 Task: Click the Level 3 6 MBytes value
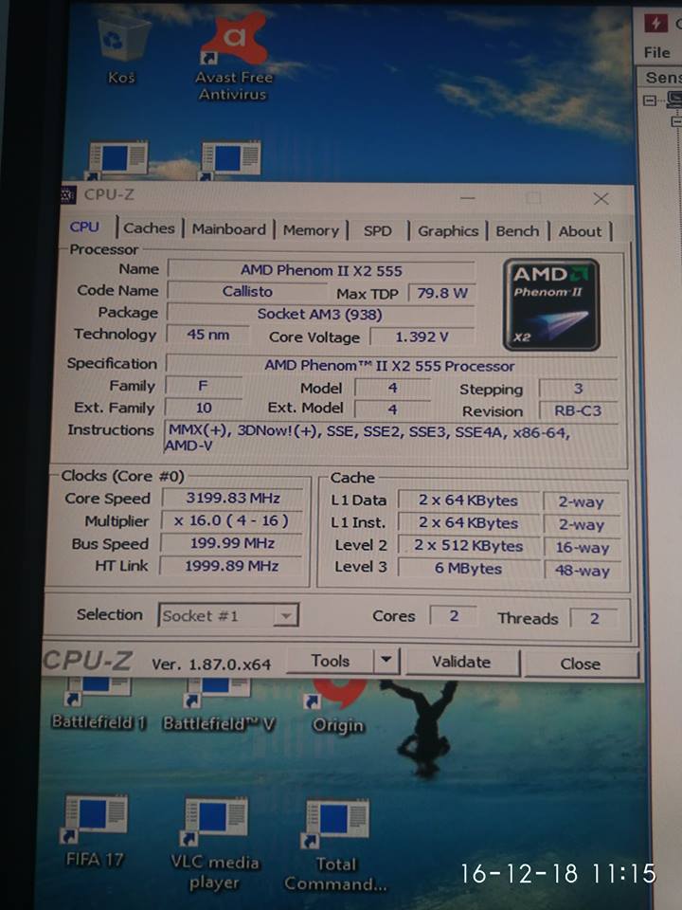(x=469, y=569)
